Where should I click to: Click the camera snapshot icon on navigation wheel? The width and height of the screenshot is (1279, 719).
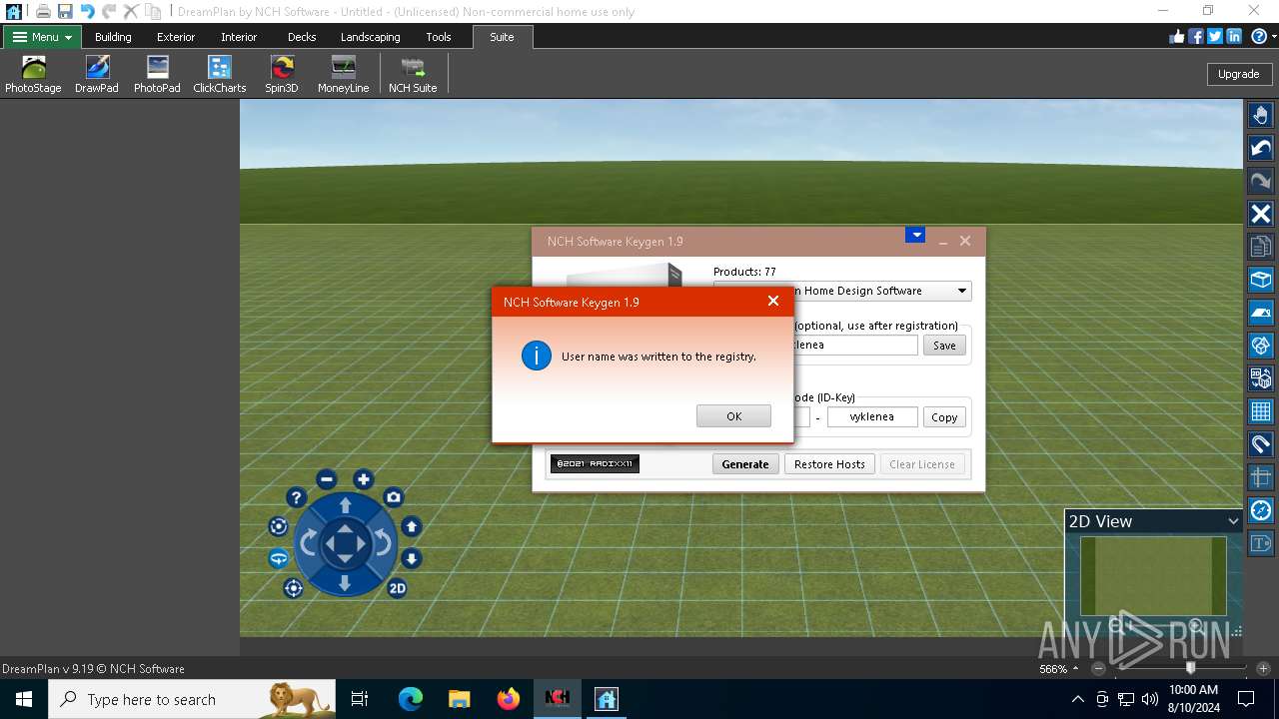[x=394, y=497]
